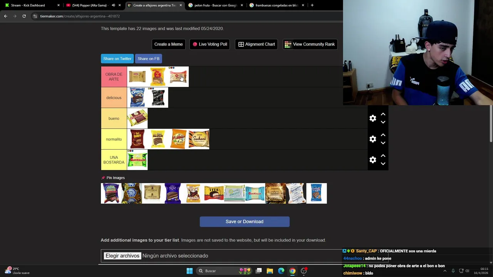Open settings gear for UNA BOSTARDA tier
Viewport: 493px width, 277px height.
pyautogui.click(x=372, y=160)
